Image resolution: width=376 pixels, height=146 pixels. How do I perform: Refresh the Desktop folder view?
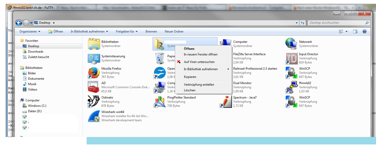point(303,23)
